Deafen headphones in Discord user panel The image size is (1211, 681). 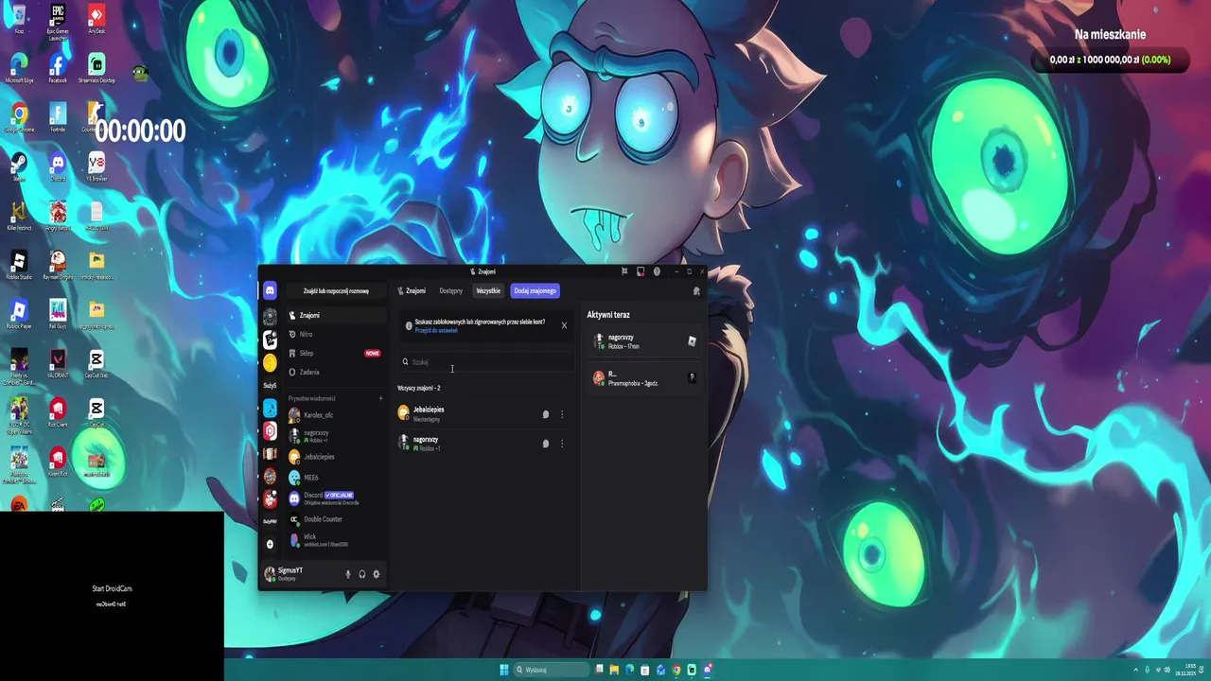pos(362,574)
